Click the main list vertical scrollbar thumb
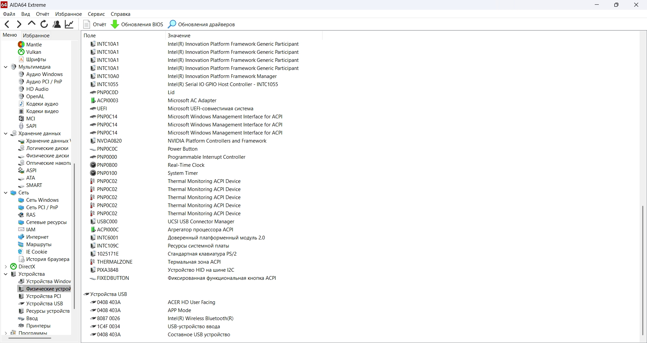Image resolution: width=647 pixels, height=343 pixels. tap(643, 270)
